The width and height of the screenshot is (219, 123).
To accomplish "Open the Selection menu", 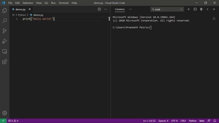I will pyautogui.click(x=28, y=3).
